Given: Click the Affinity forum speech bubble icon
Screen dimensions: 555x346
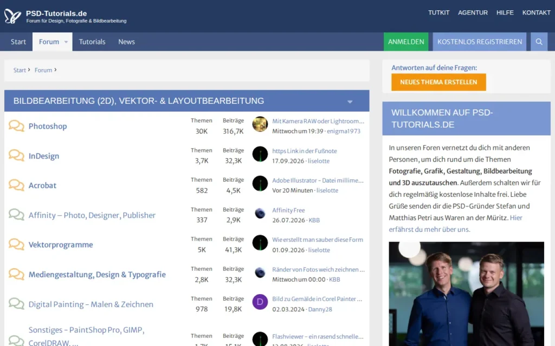Looking at the screenshot, I should click(x=16, y=215).
